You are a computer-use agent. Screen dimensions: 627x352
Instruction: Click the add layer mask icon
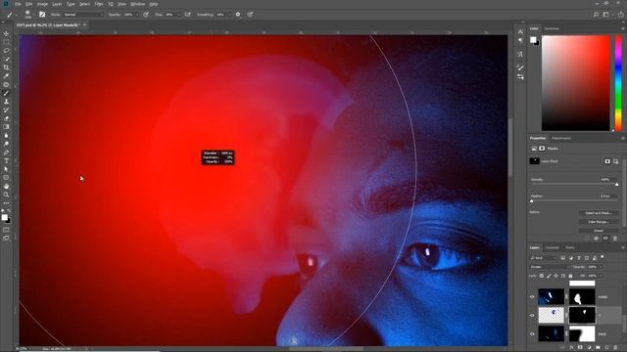[580, 348]
